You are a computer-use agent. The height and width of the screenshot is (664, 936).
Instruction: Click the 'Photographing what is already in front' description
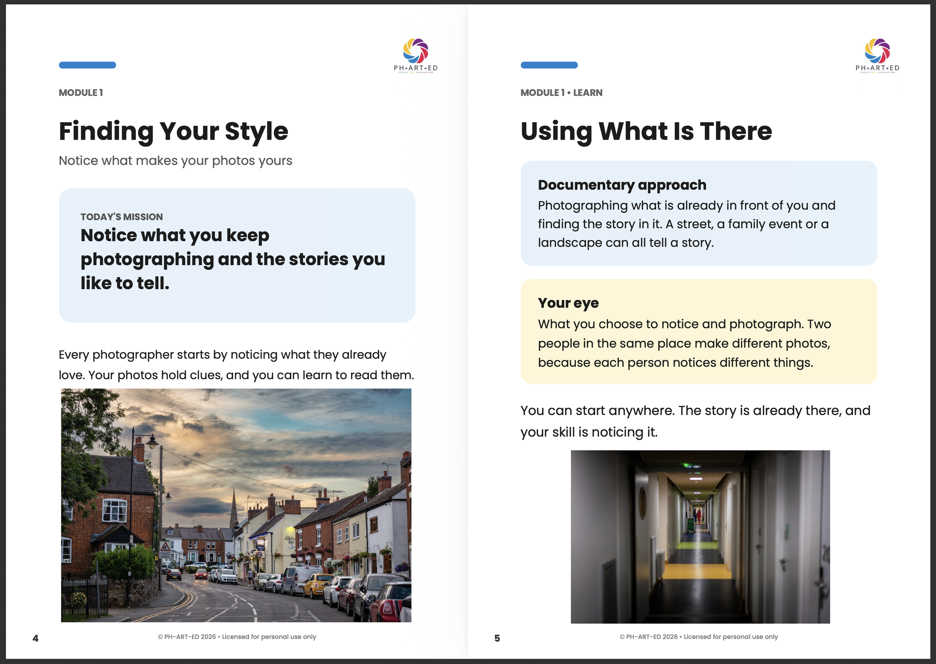coord(687,224)
